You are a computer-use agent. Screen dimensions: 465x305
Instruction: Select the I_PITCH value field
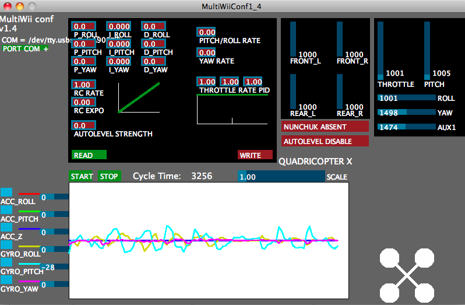119,44
